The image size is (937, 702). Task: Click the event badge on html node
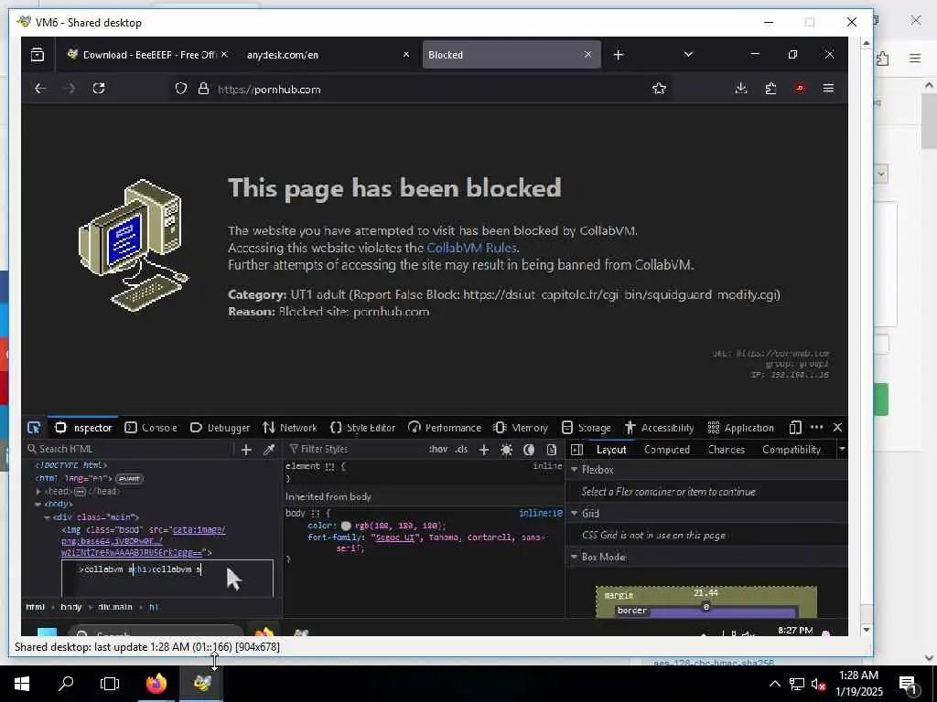click(129, 479)
